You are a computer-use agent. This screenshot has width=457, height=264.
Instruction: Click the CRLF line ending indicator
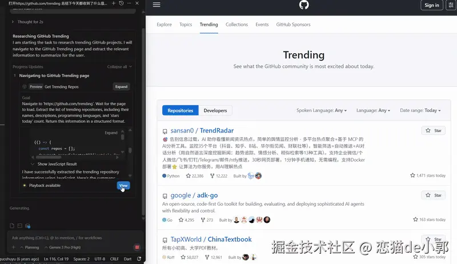click(114, 259)
